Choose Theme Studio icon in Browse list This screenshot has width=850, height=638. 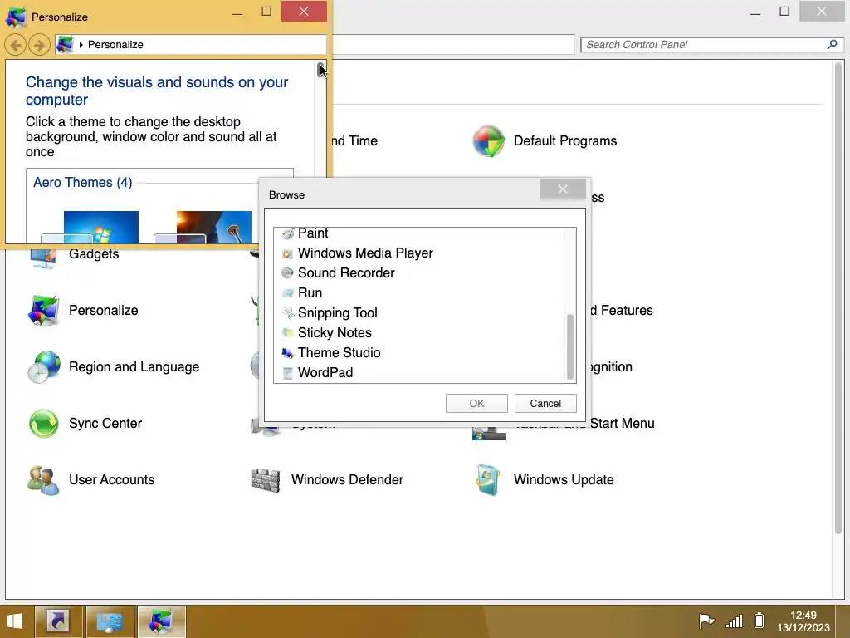tap(288, 352)
